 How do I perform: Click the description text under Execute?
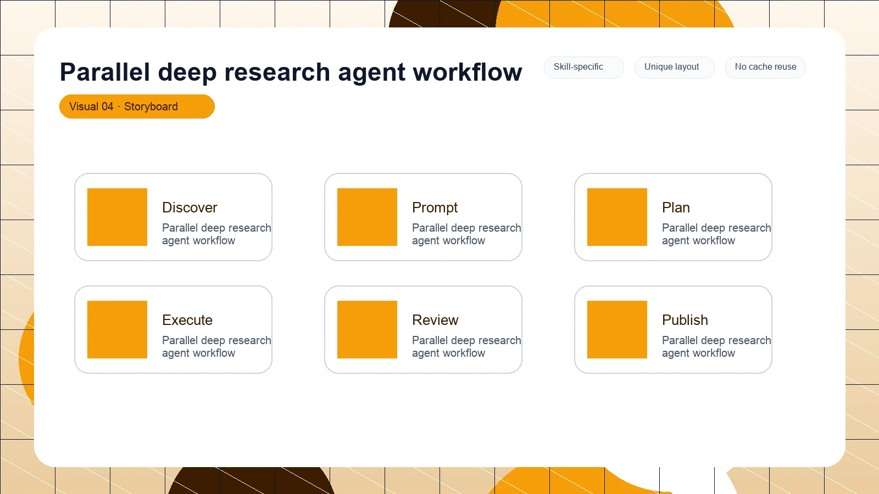point(216,347)
